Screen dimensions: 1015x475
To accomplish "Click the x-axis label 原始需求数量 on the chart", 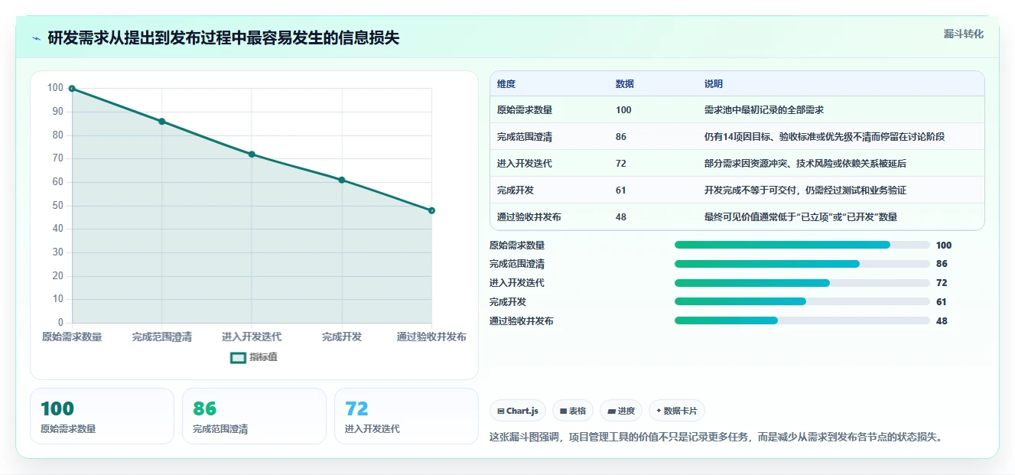I will point(72,337).
